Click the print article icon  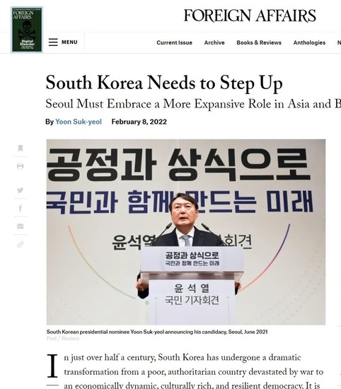tap(21, 166)
